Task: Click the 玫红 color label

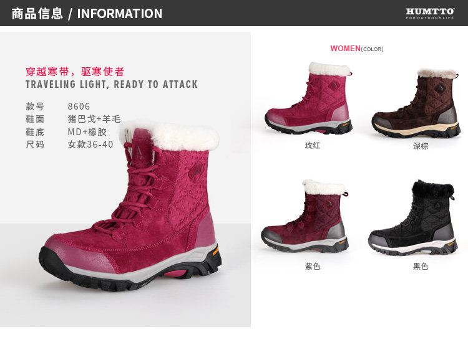Action: (x=313, y=145)
